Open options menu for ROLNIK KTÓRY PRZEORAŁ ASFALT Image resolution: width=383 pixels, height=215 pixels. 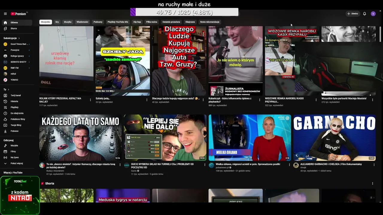[90, 100]
